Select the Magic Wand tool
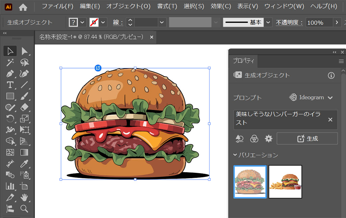 click(x=10, y=62)
